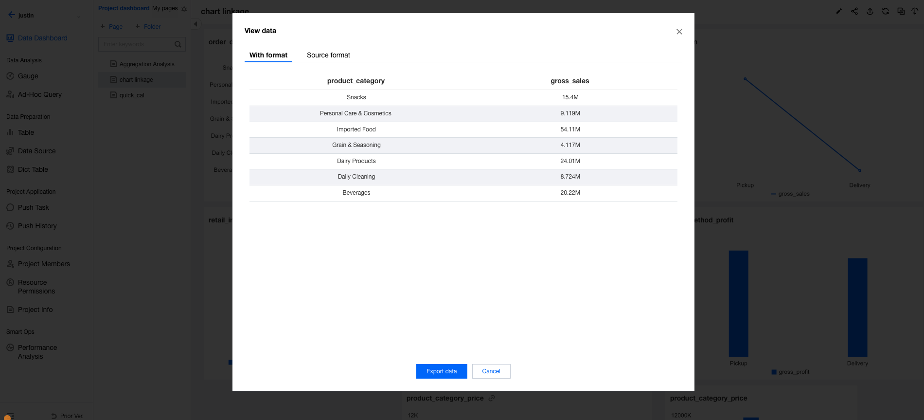
Task: Click the back arrow beside justin
Action: click(12, 15)
